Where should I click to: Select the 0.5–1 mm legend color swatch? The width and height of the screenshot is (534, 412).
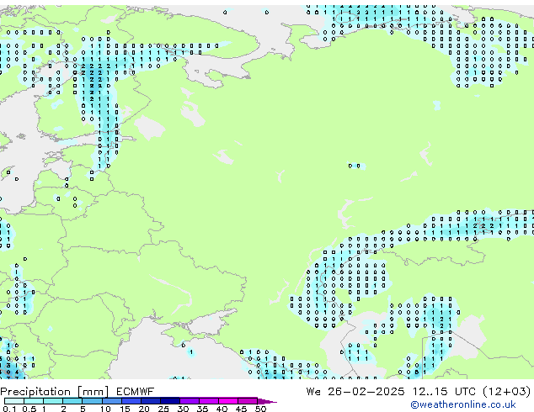pos(34,401)
